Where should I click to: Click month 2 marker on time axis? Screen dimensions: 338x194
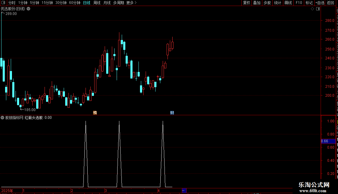coord(72,190)
